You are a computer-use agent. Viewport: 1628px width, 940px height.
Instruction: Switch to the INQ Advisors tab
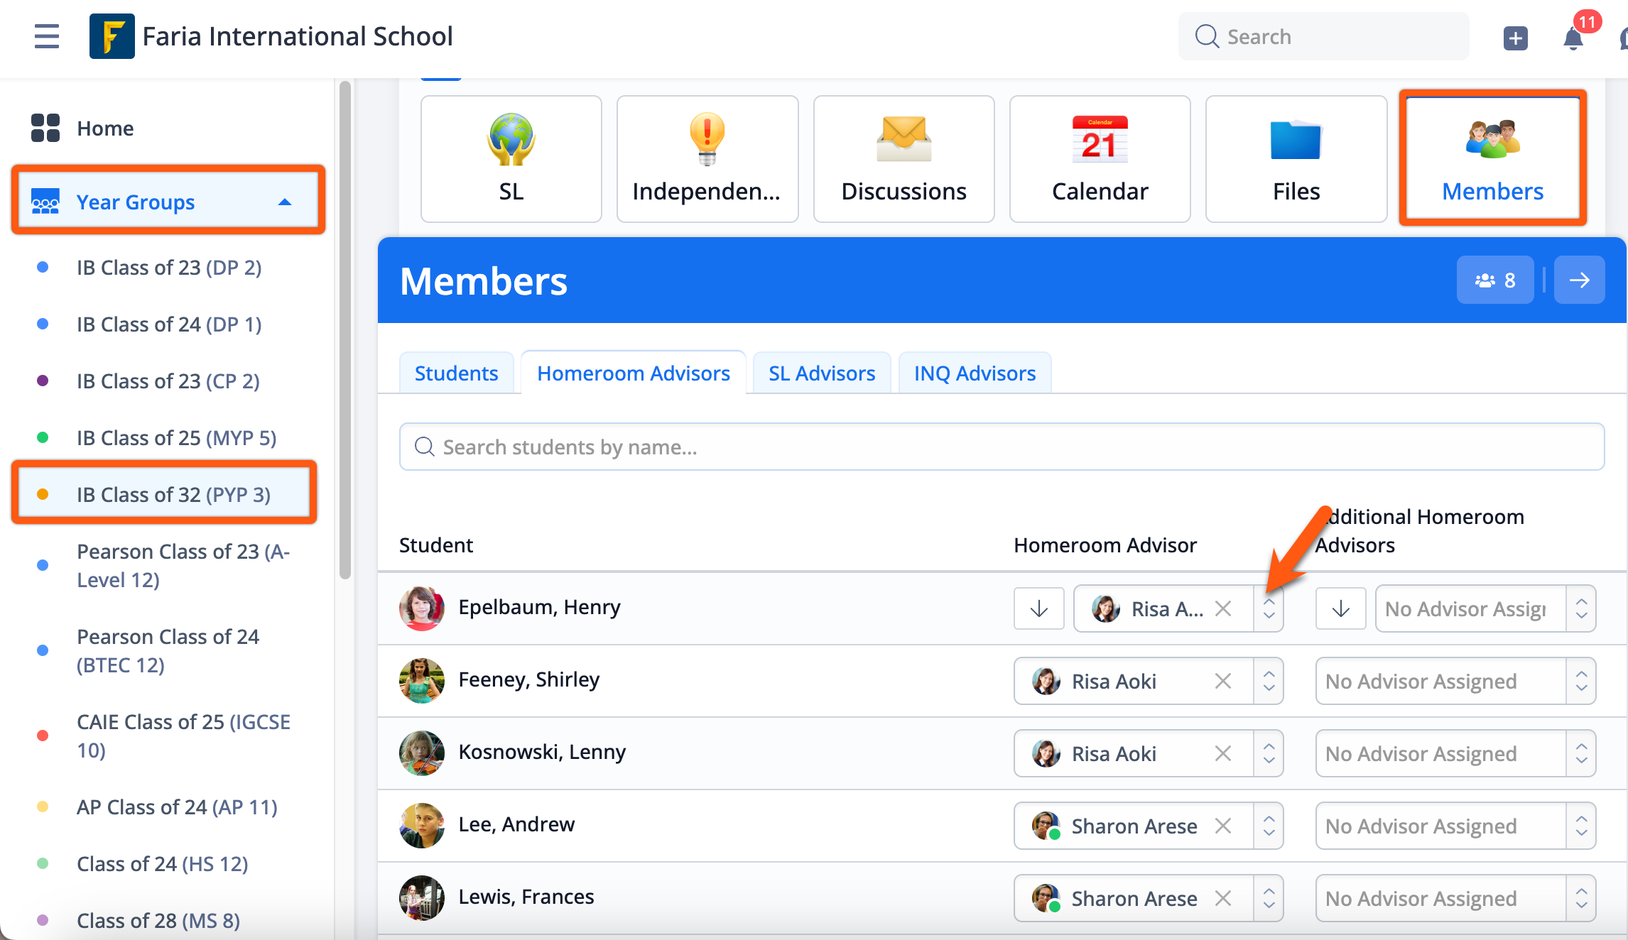[x=975, y=373]
